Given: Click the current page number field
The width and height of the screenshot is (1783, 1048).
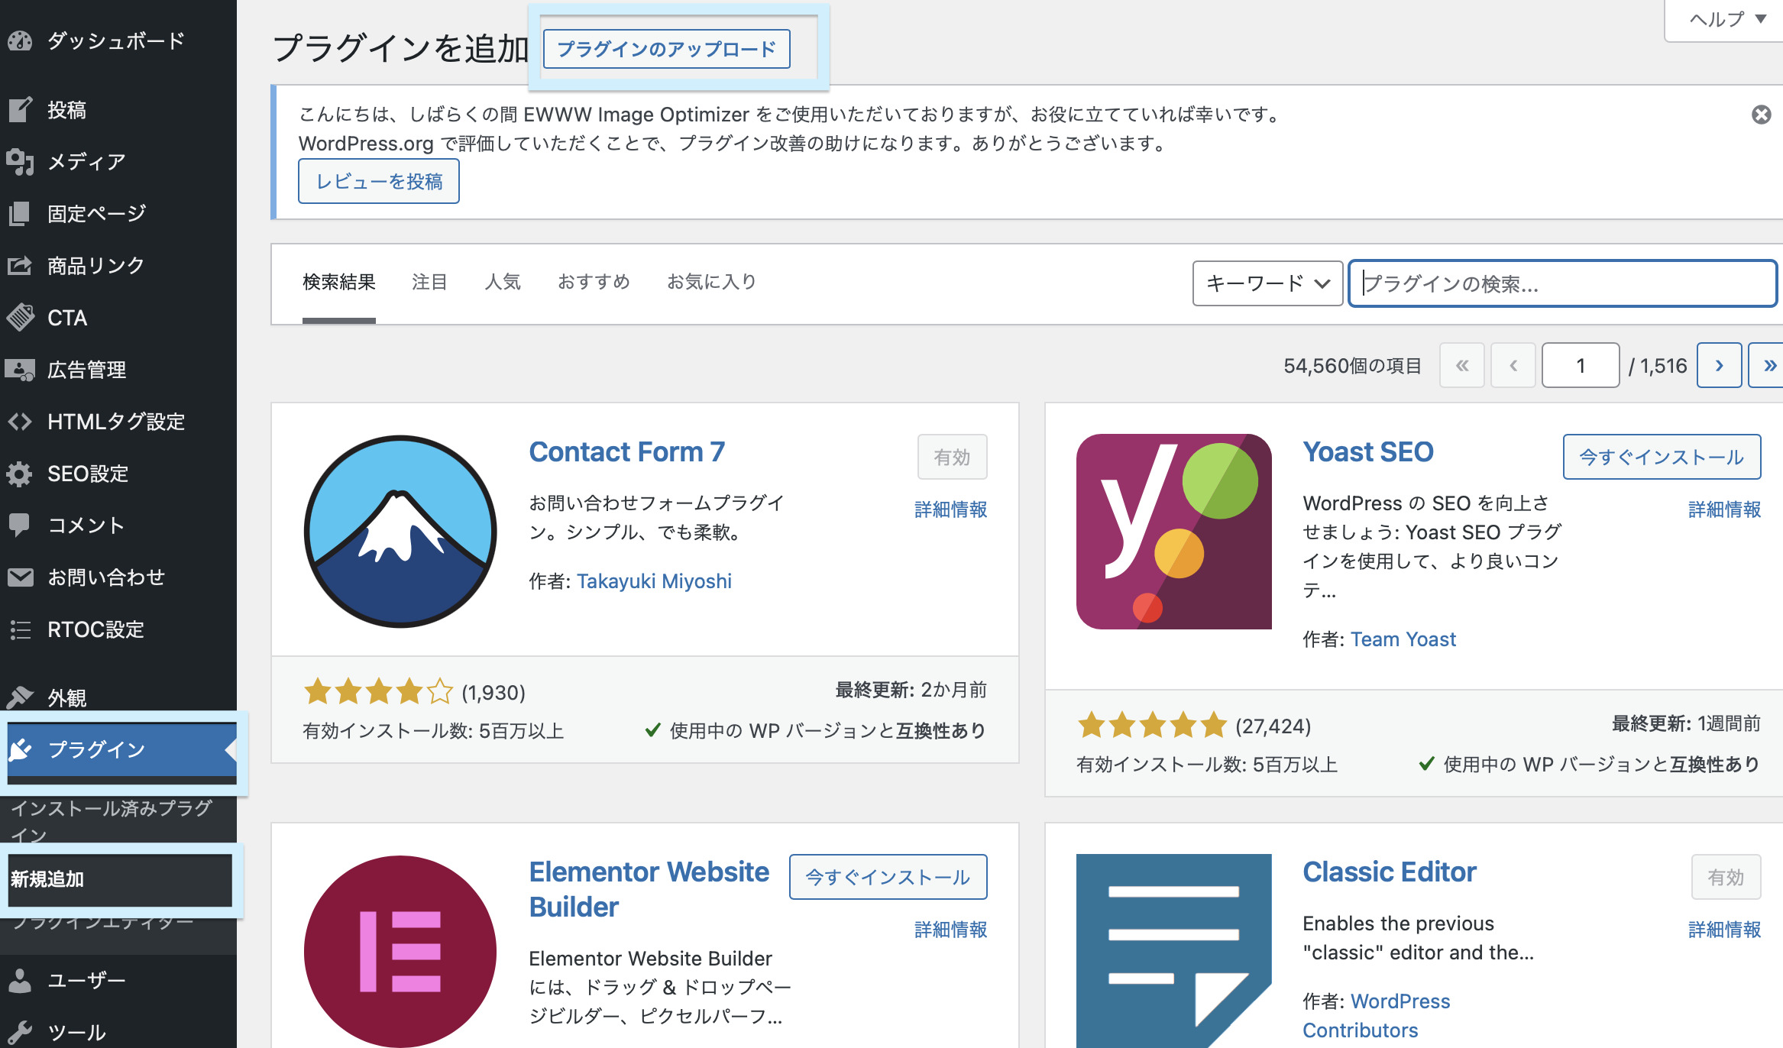Looking at the screenshot, I should tap(1581, 365).
